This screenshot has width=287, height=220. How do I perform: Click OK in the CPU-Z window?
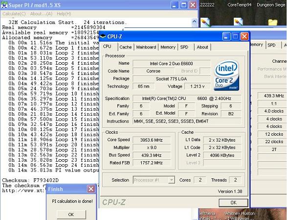click(x=233, y=202)
